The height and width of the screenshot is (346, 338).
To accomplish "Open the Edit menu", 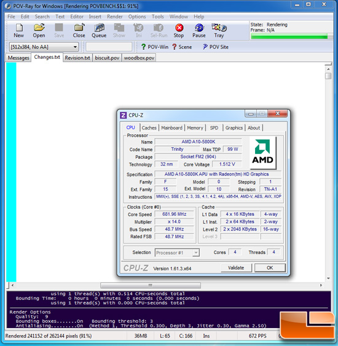I will point(25,17).
